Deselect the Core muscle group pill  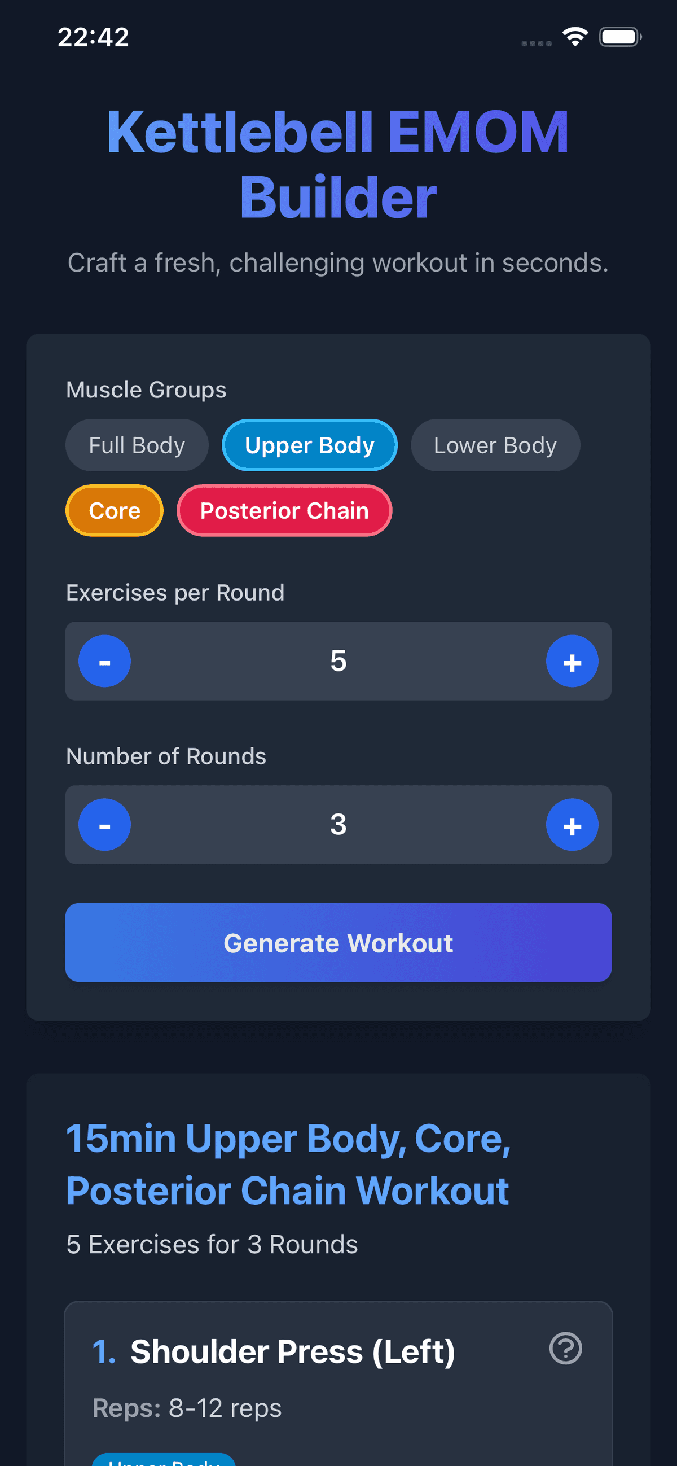point(115,510)
